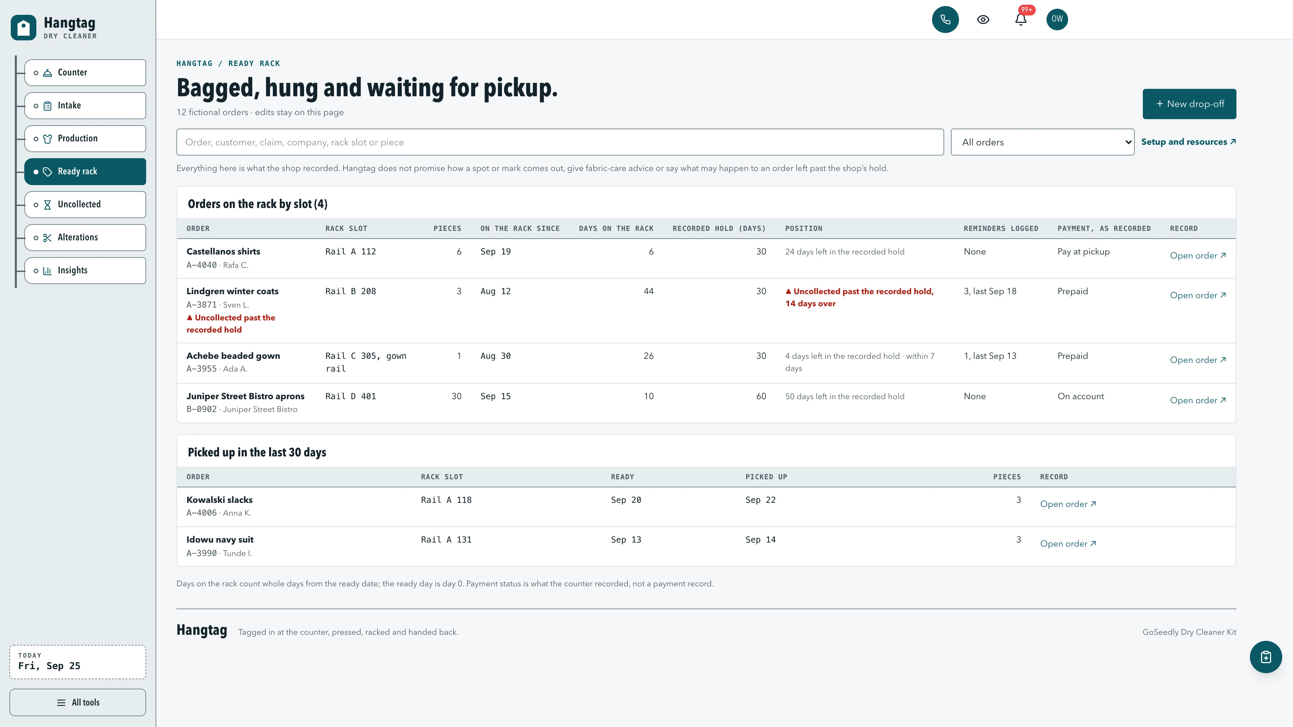The image size is (1293, 727).
Task: Open the Achebe beaded gown order link
Action: (1198, 360)
